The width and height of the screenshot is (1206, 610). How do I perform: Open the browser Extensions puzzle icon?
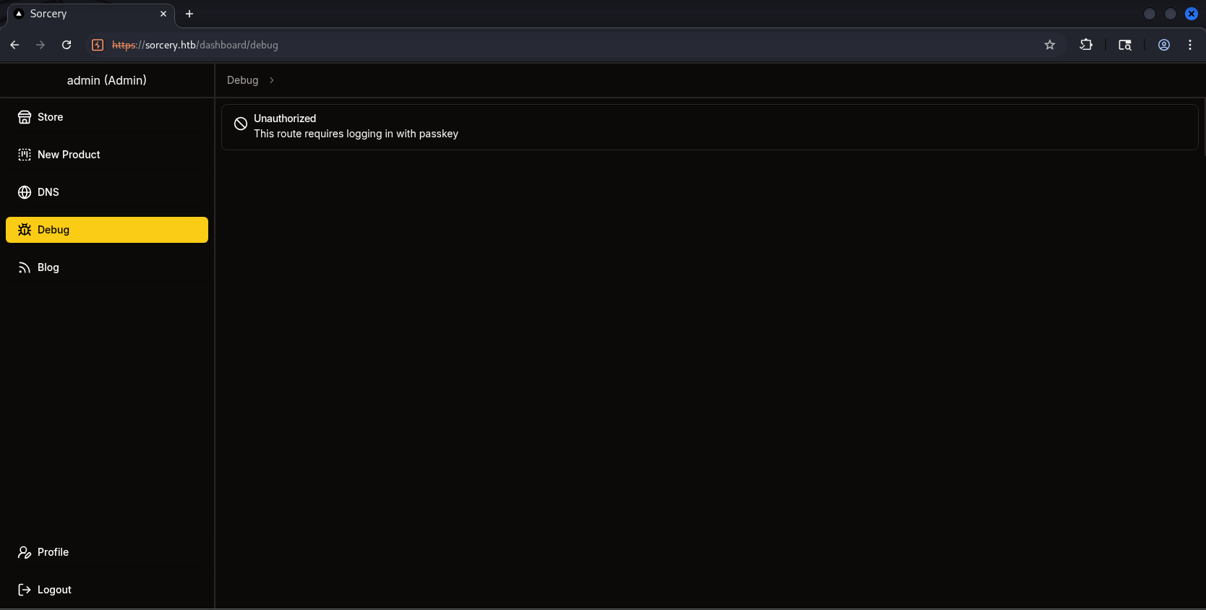(1086, 45)
